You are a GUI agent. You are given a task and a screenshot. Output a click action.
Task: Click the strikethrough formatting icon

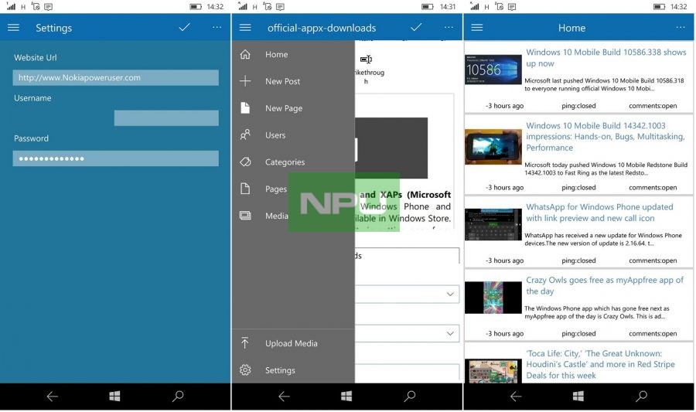[x=367, y=60]
